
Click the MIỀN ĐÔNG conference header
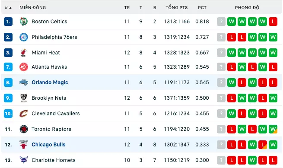point(33,8)
